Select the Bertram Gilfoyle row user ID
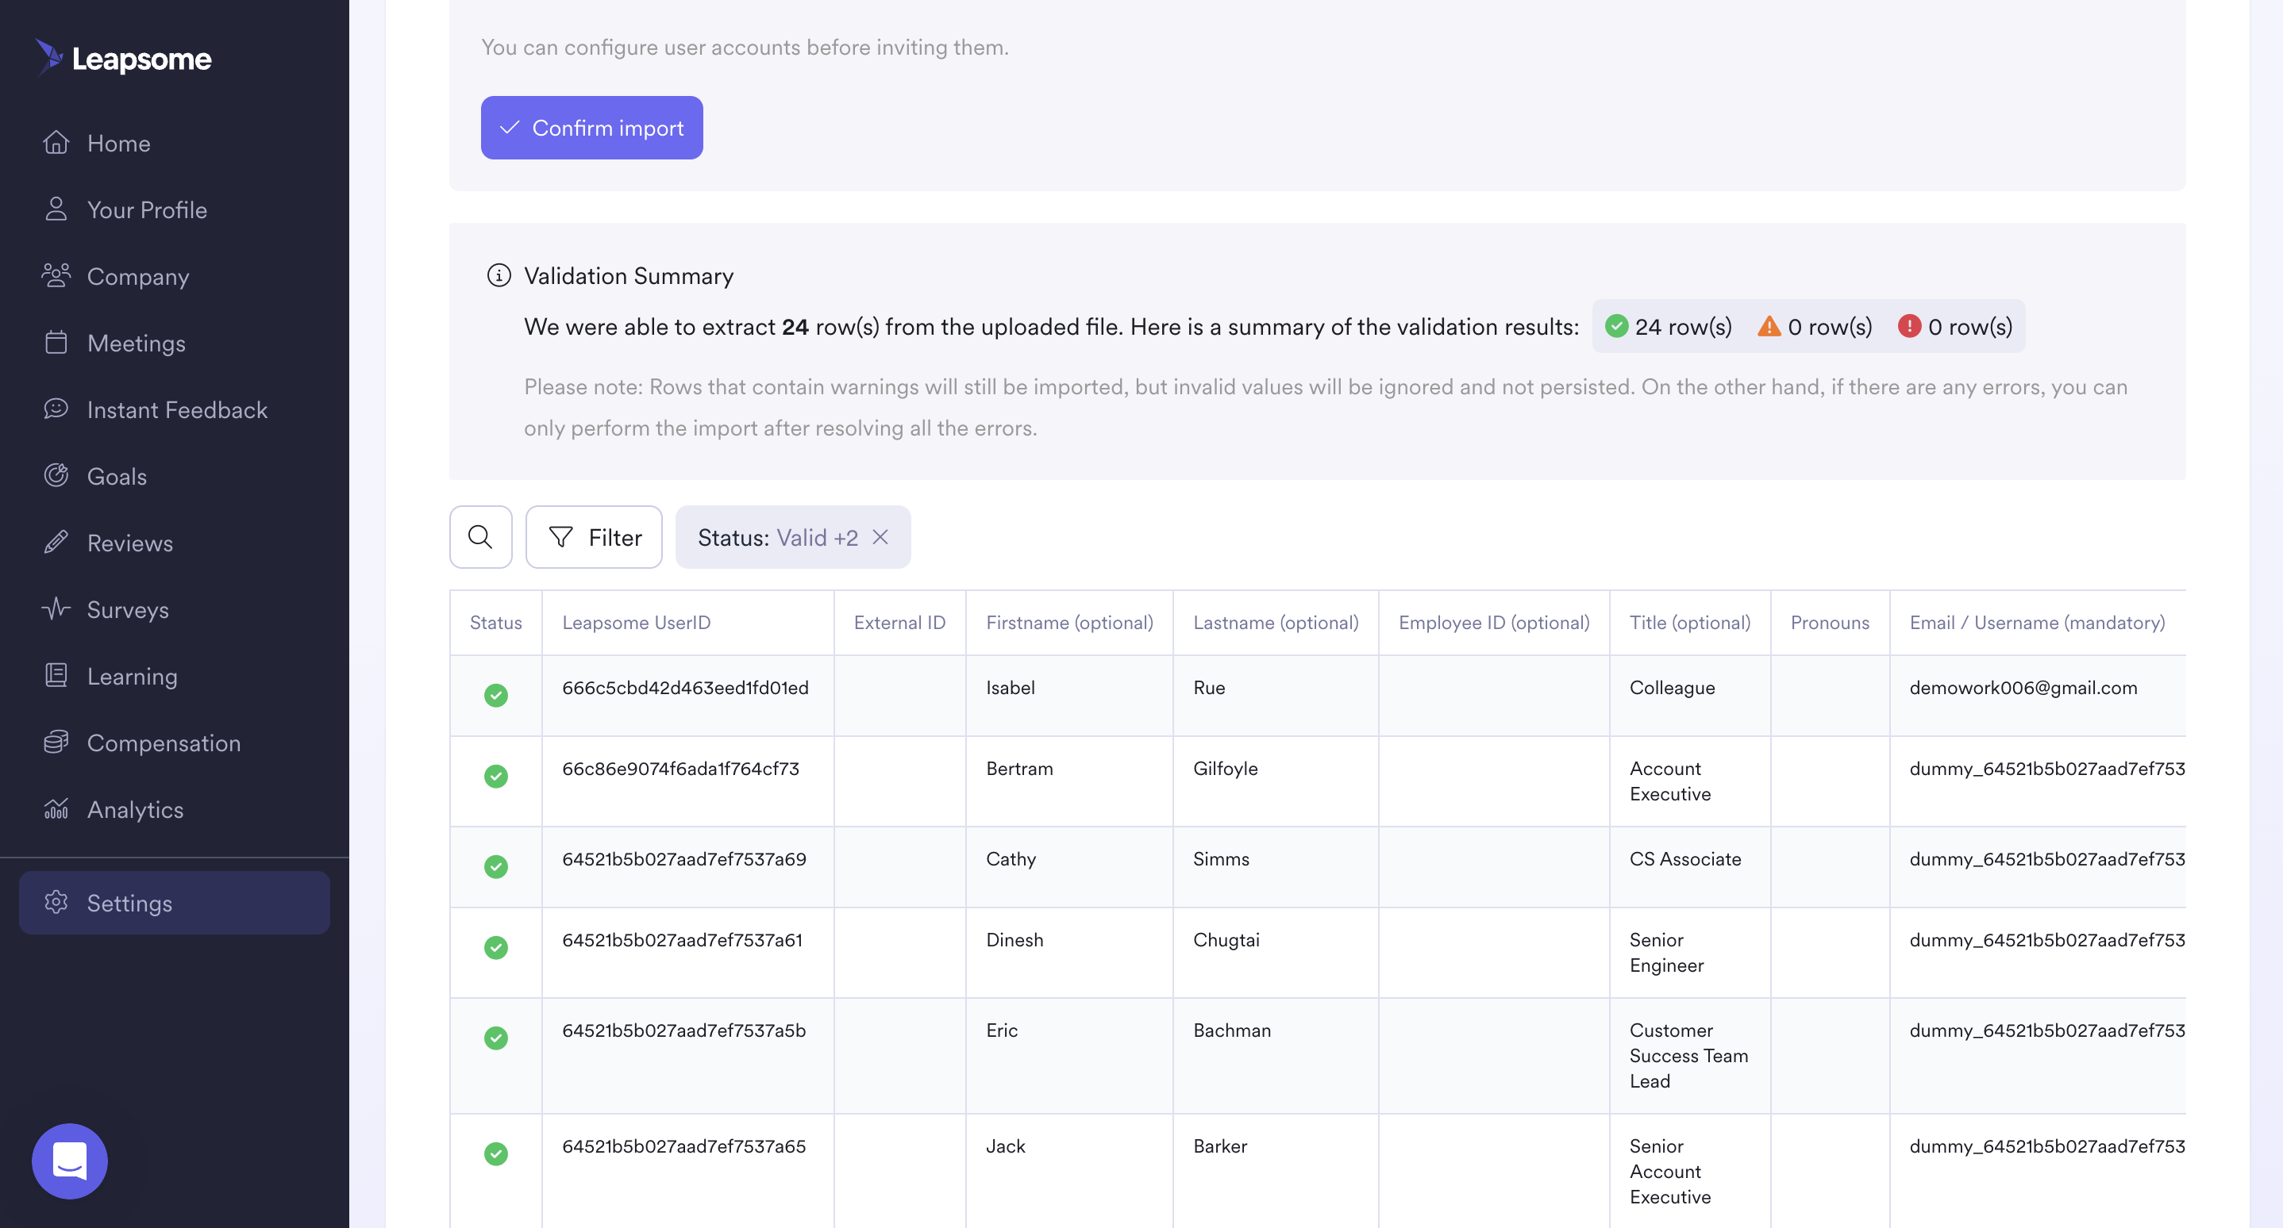This screenshot has height=1228, width=2283. 680,769
